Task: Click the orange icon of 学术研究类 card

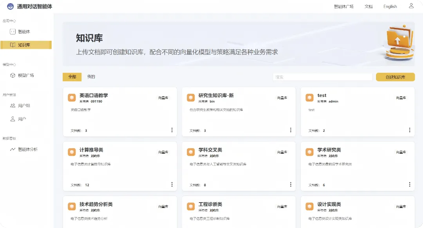Action: pyautogui.click(x=309, y=152)
